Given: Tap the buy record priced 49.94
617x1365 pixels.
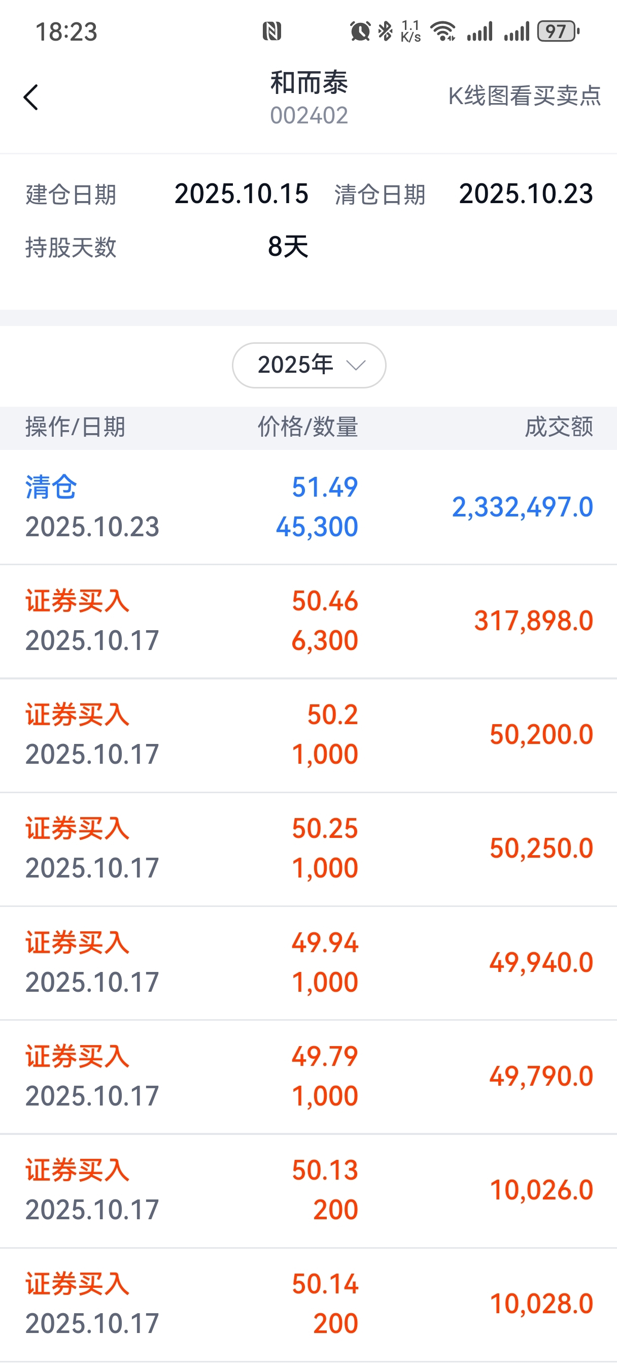Looking at the screenshot, I should (x=308, y=962).
